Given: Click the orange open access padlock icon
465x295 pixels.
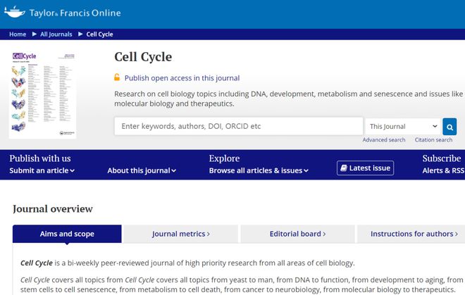Looking at the screenshot, I should [x=117, y=77].
